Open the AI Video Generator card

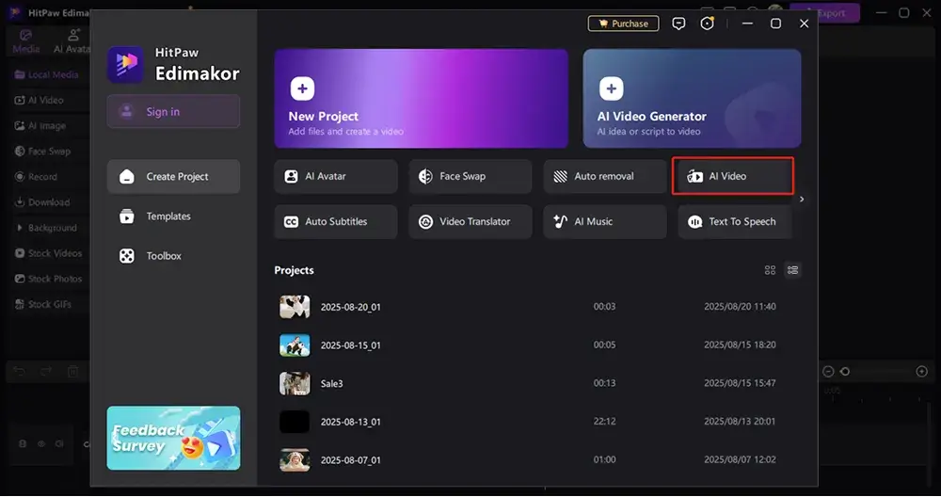692,99
